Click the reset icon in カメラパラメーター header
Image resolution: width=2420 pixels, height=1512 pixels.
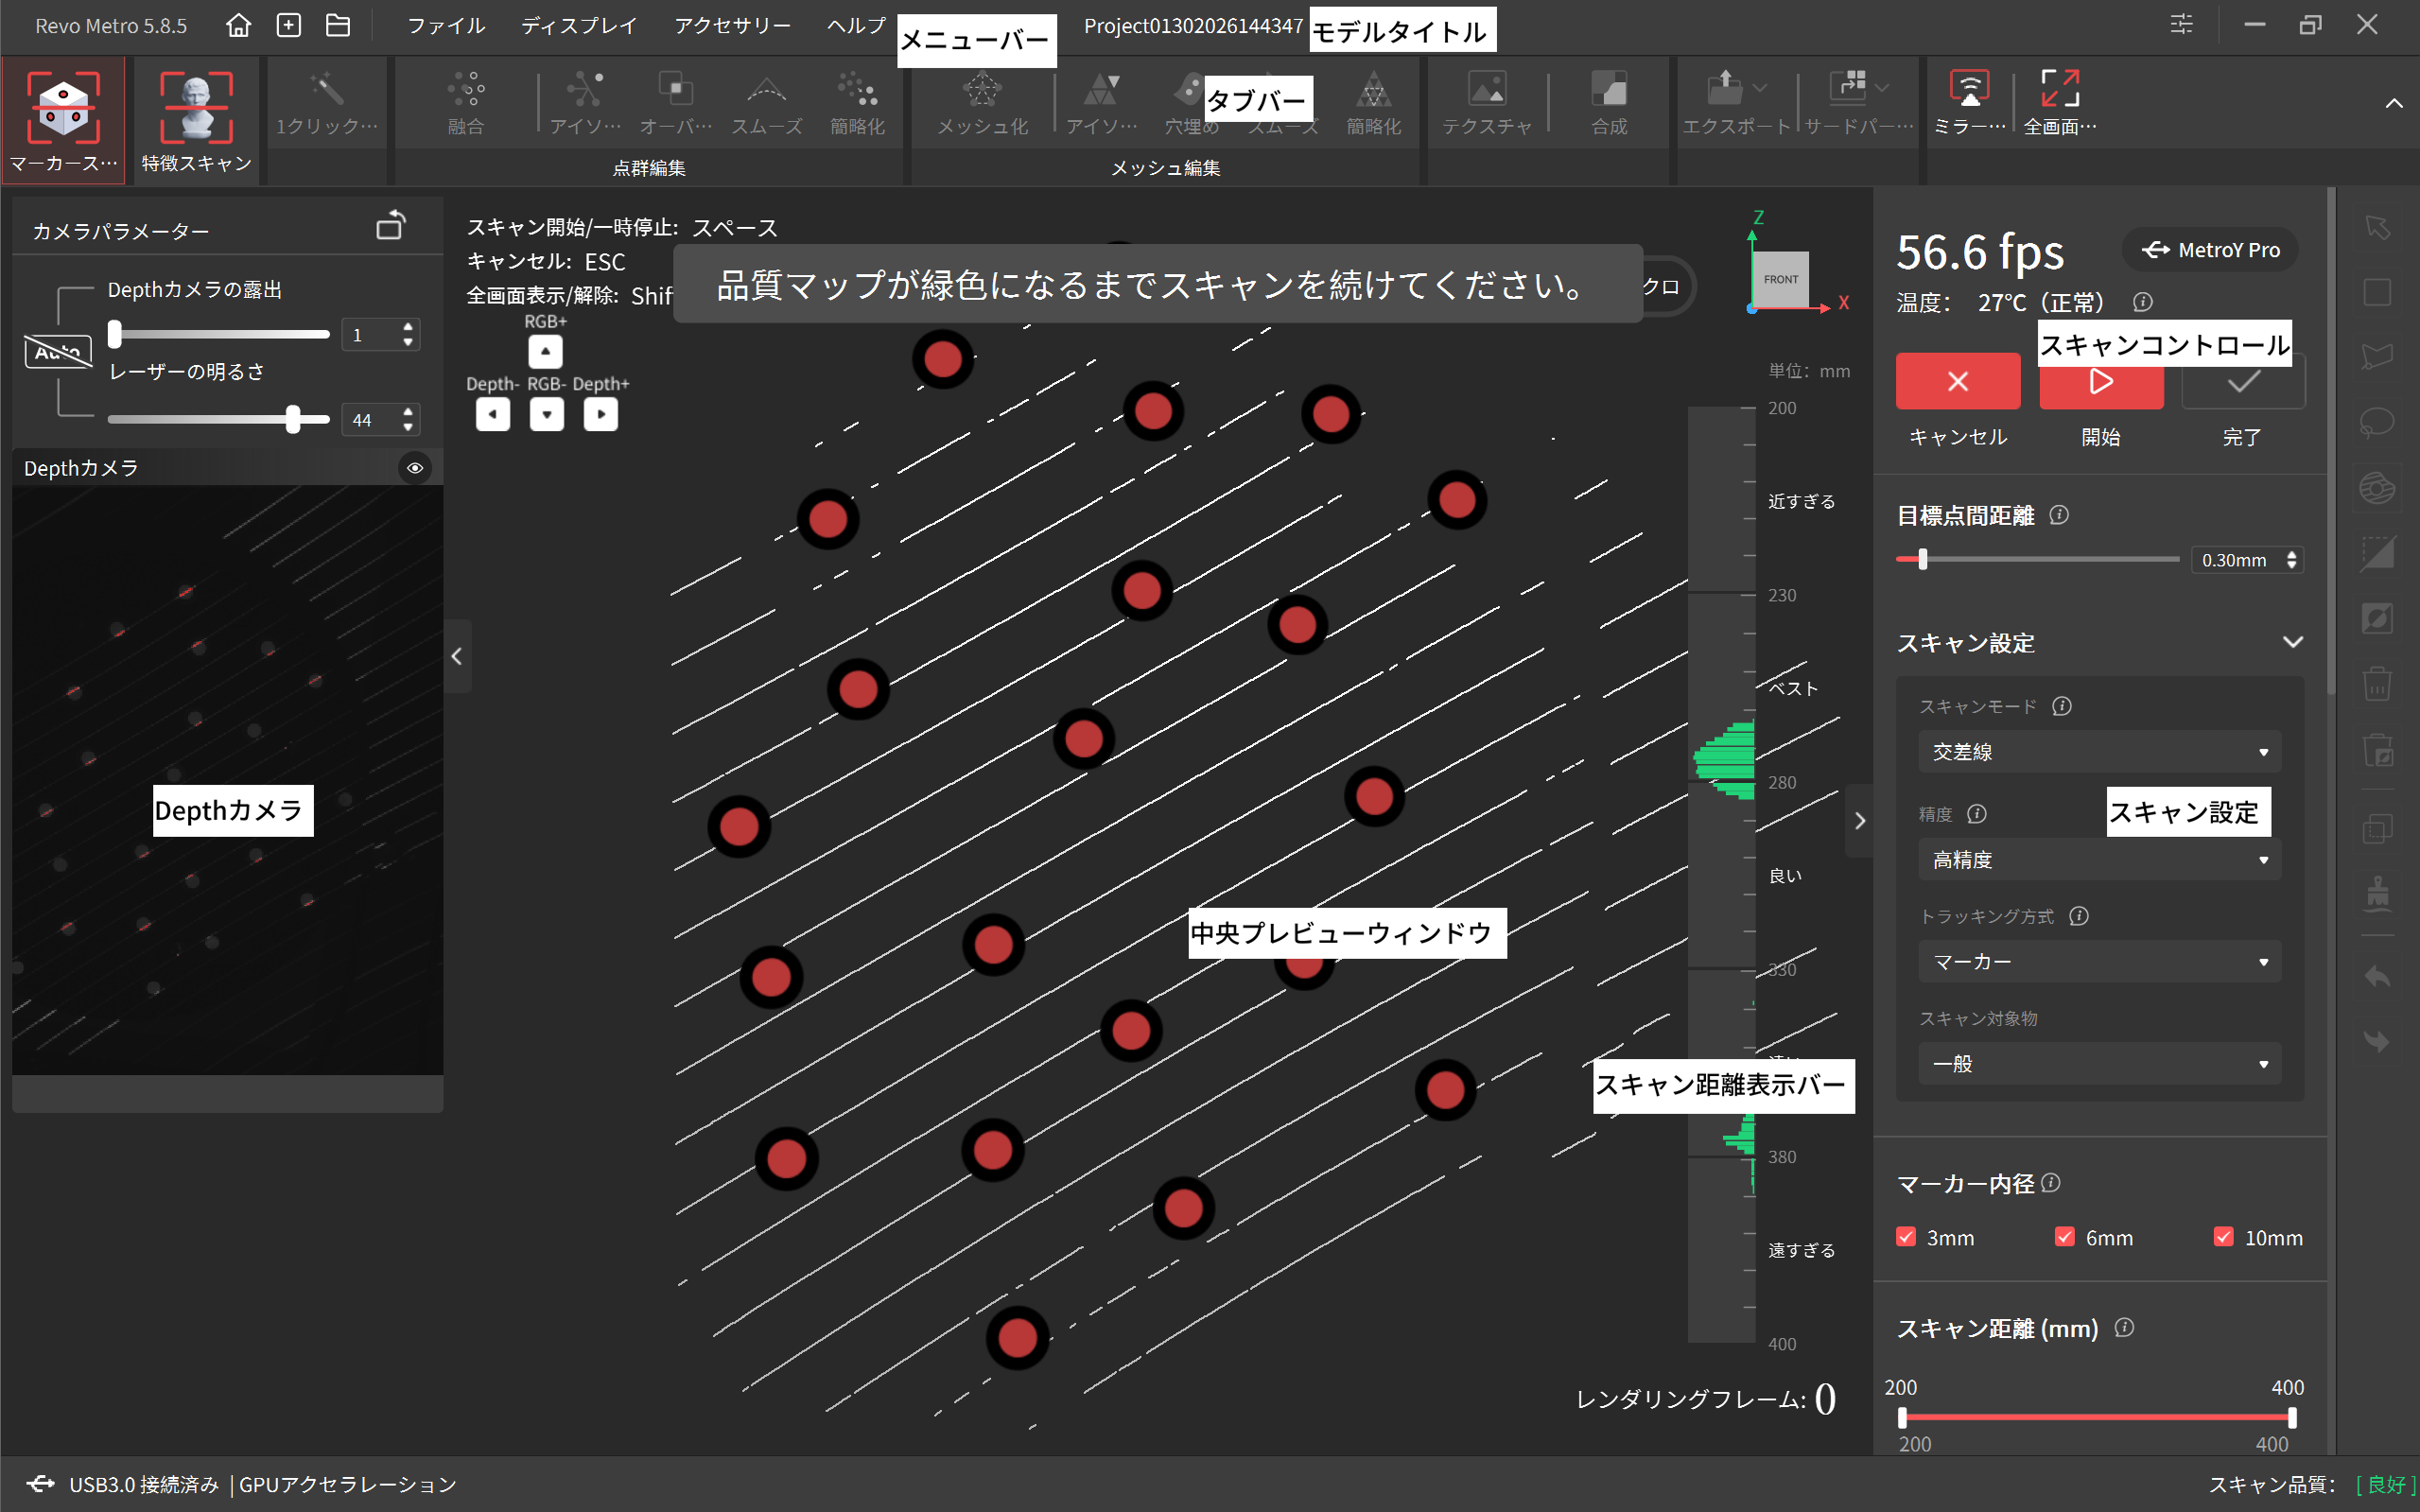390,227
